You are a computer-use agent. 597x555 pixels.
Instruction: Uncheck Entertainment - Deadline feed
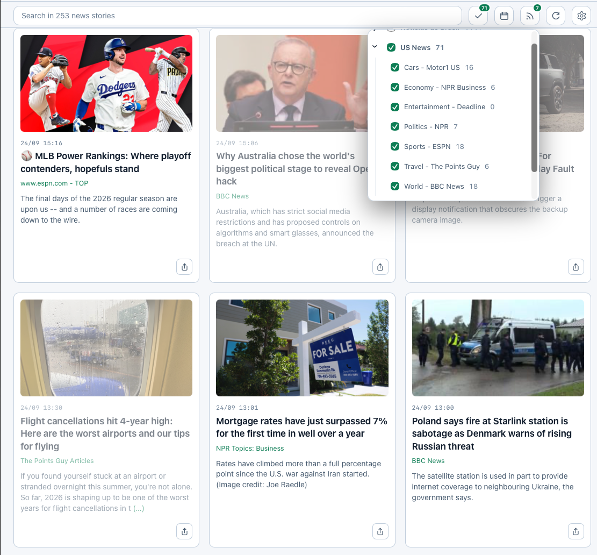(x=395, y=107)
